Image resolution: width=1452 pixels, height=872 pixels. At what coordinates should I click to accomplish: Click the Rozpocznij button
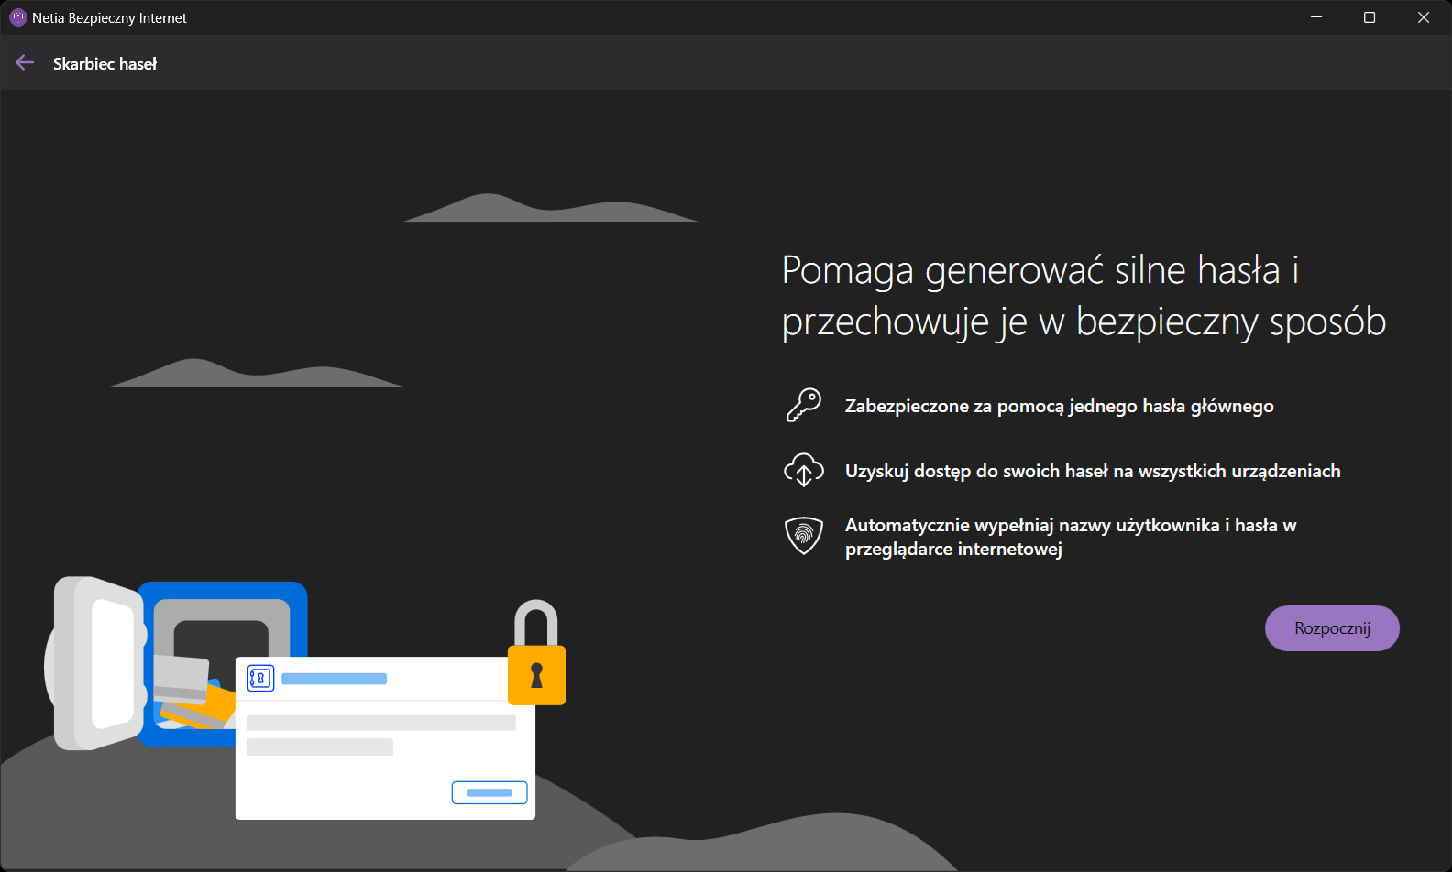pyautogui.click(x=1332, y=628)
